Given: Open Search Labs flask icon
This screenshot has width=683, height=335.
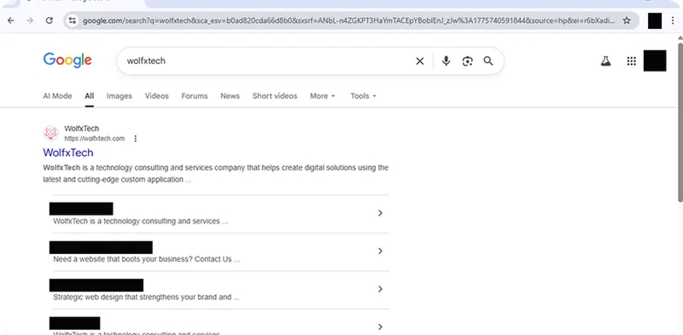Looking at the screenshot, I should point(605,61).
